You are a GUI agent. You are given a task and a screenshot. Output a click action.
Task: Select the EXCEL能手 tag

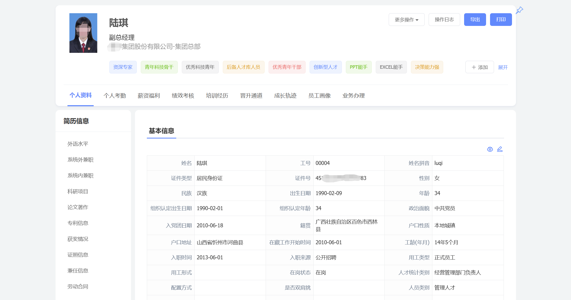[x=391, y=67]
